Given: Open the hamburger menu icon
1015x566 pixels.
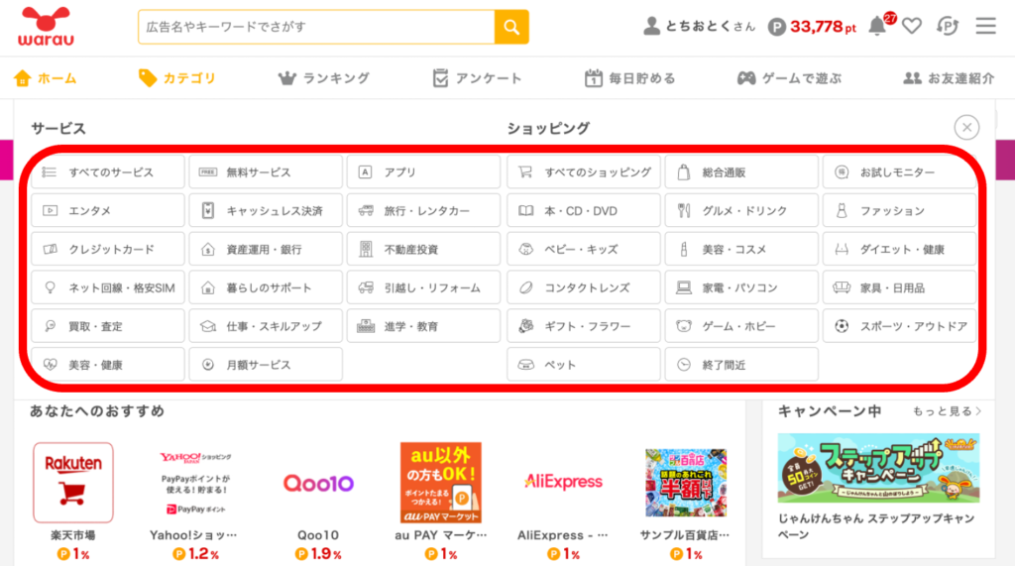Looking at the screenshot, I should (985, 26).
